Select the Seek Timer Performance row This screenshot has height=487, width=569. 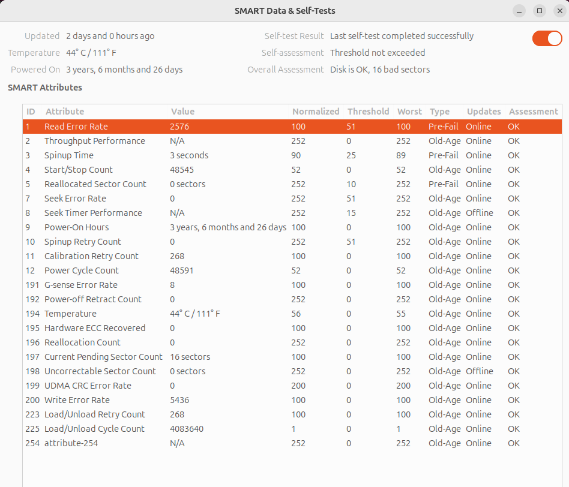point(292,213)
